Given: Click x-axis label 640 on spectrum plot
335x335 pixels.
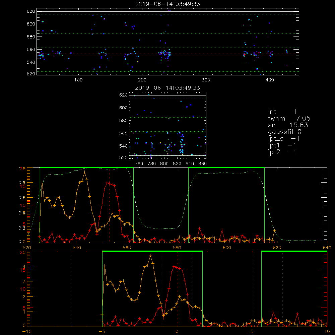Looking at the screenshot, I should coord(327,248).
